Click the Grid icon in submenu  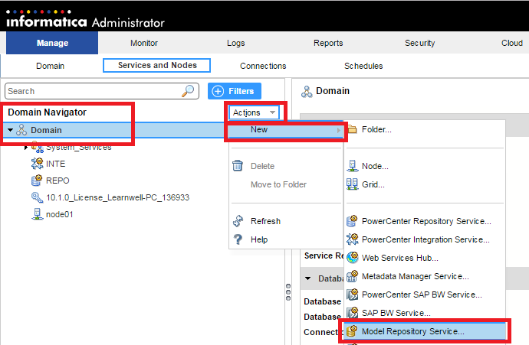click(353, 184)
